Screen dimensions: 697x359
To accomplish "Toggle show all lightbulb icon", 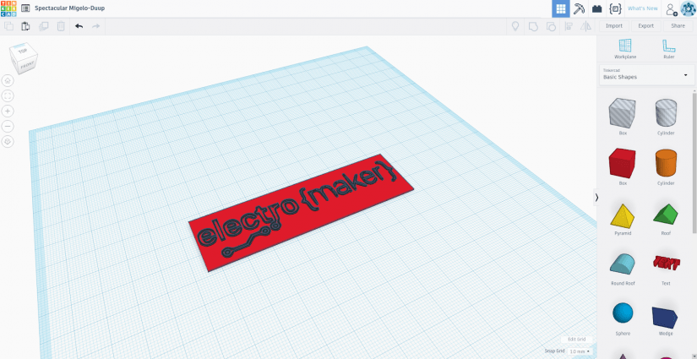I will click(x=515, y=26).
